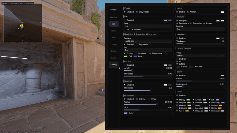Open the white Headdot color swatch
The image size is (237, 133).
click(x=165, y=85)
